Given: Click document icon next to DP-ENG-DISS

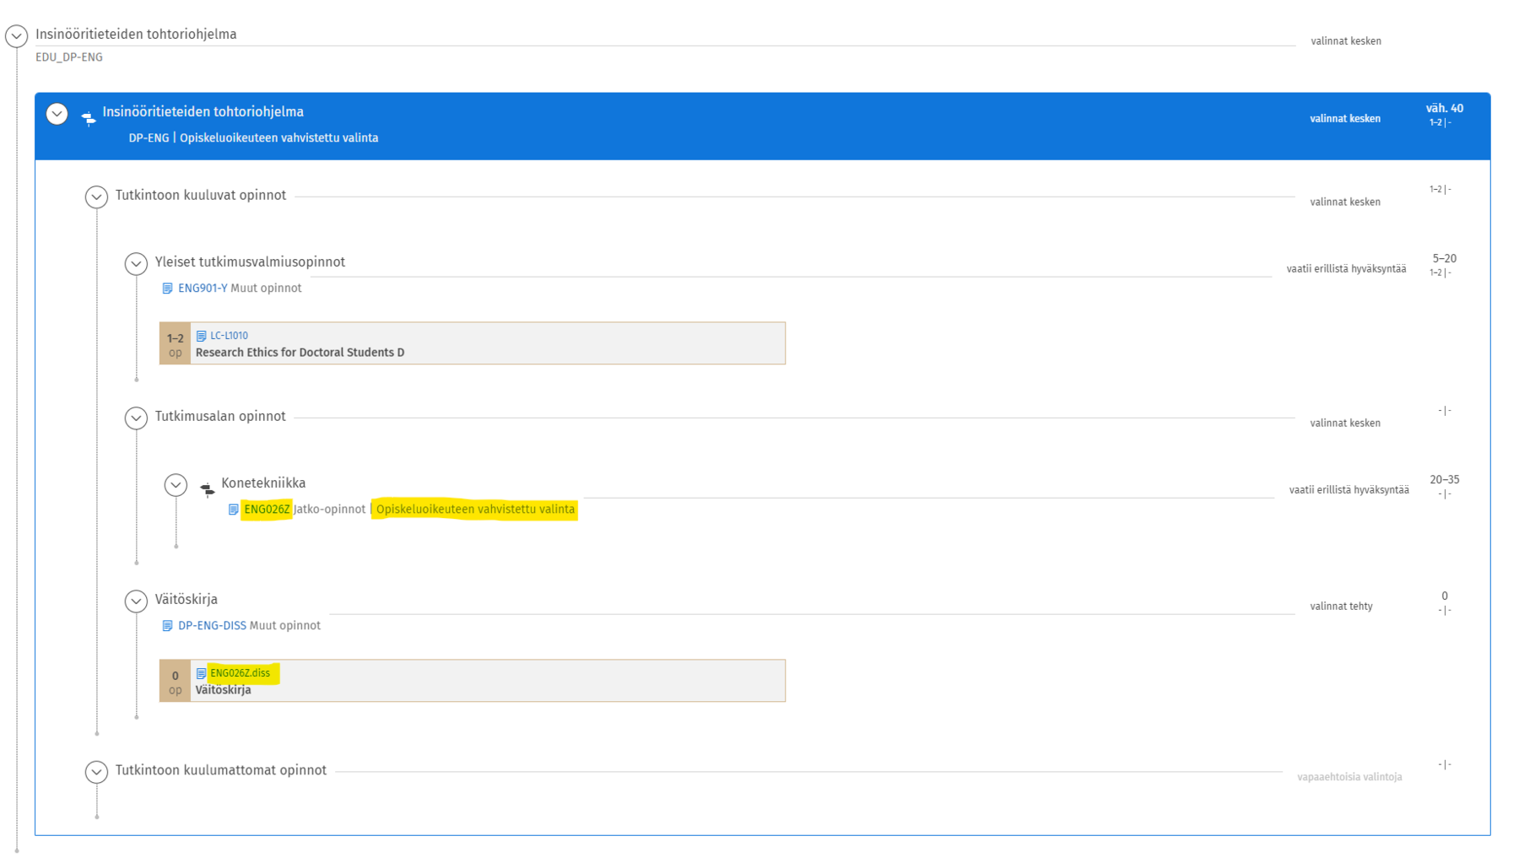Looking at the screenshot, I should (x=167, y=626).
